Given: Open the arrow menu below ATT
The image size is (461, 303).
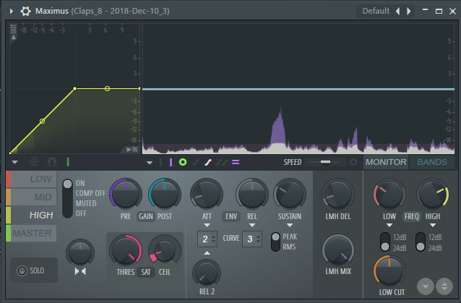Looking at the screenshot, I should (x=207, y=225).
